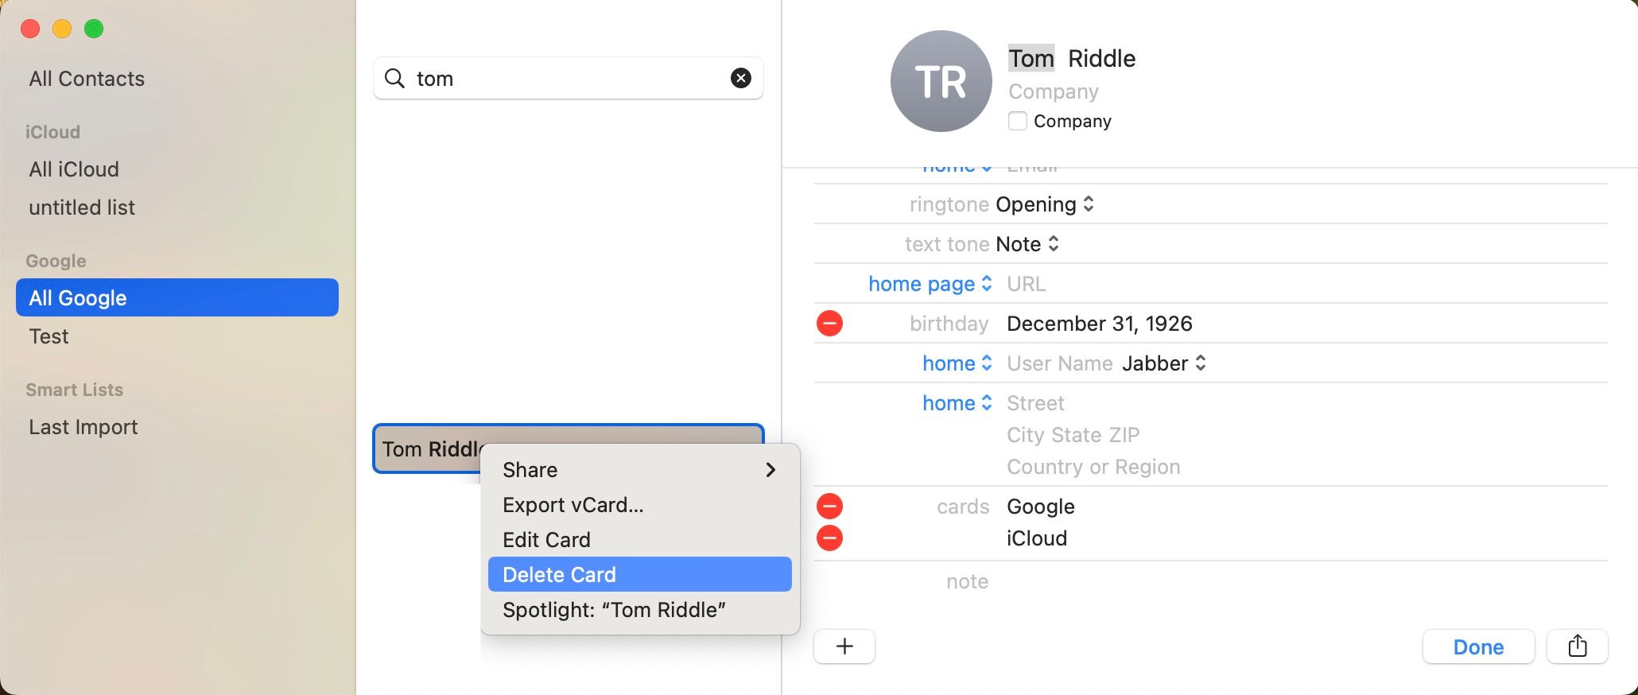The height and width of the screenshot is (695, 1638).
Task: Click the City State ZIP field
Action: click(x=1073, y=435)
